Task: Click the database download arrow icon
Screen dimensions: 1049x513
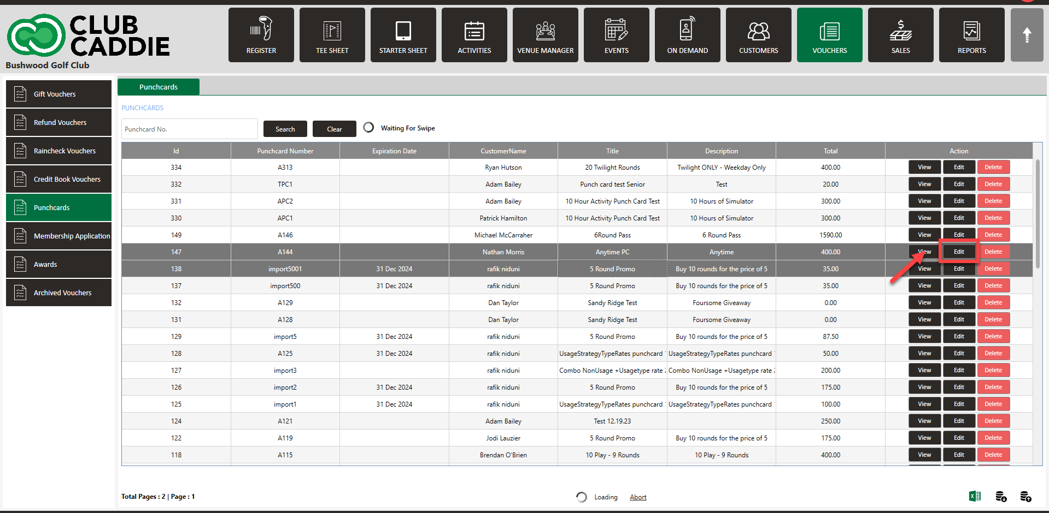Action: point(1001,496)
